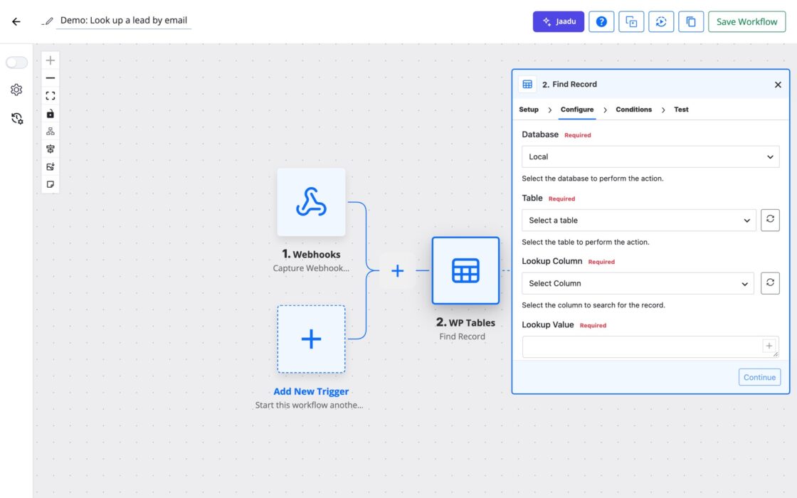
Task: Click the '1. Webhooks' label
Action: click(311, 254)
